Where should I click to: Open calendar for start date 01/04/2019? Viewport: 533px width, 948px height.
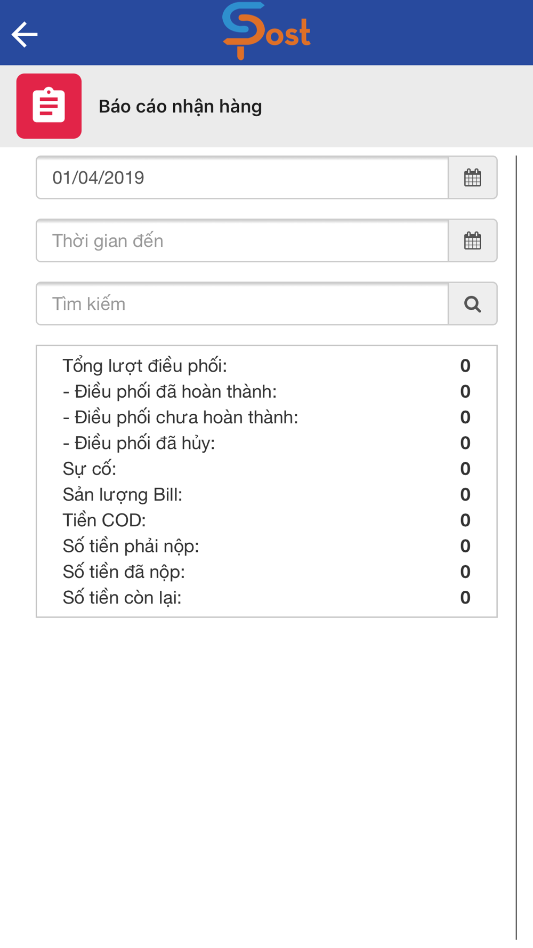pyautogui.click(x=473, y=178)
